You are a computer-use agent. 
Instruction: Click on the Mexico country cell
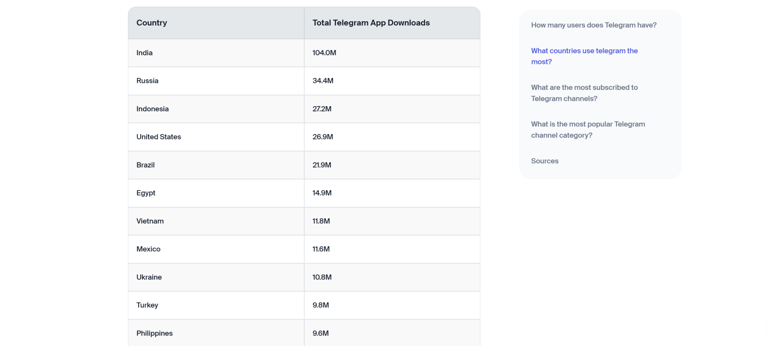click(x=148, y=249)
